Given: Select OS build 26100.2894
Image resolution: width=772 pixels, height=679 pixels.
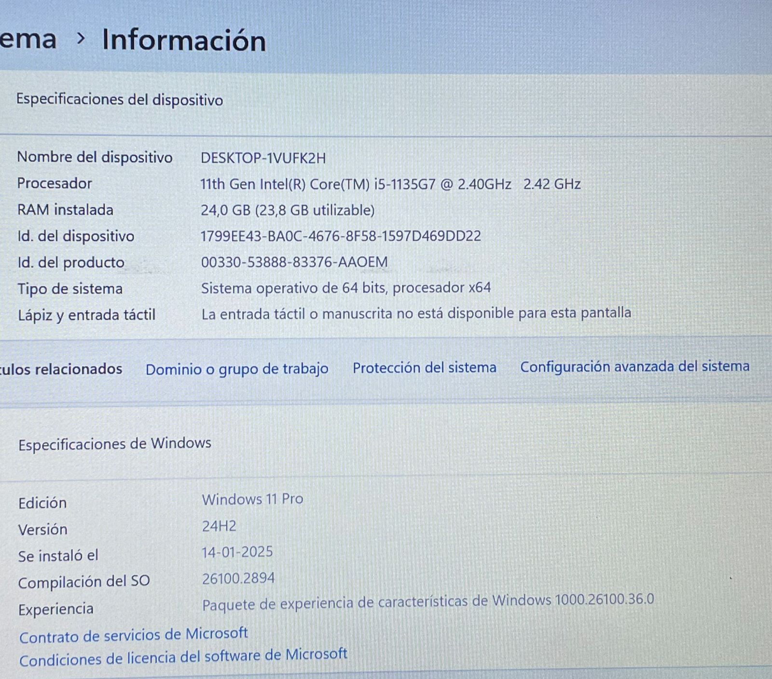Looking at the screenshot, I should (x=238, y=578).
